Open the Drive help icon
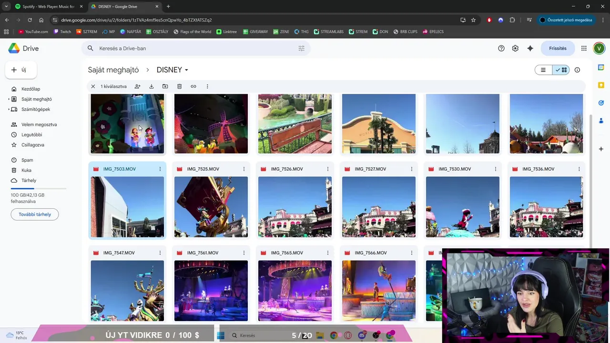Screen dimensions: 610x343 (501, 48)
